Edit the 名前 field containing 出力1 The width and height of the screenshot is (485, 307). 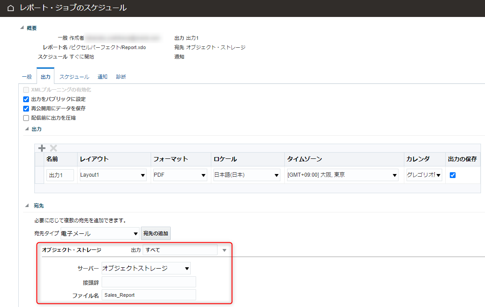(x=60, y=175)
